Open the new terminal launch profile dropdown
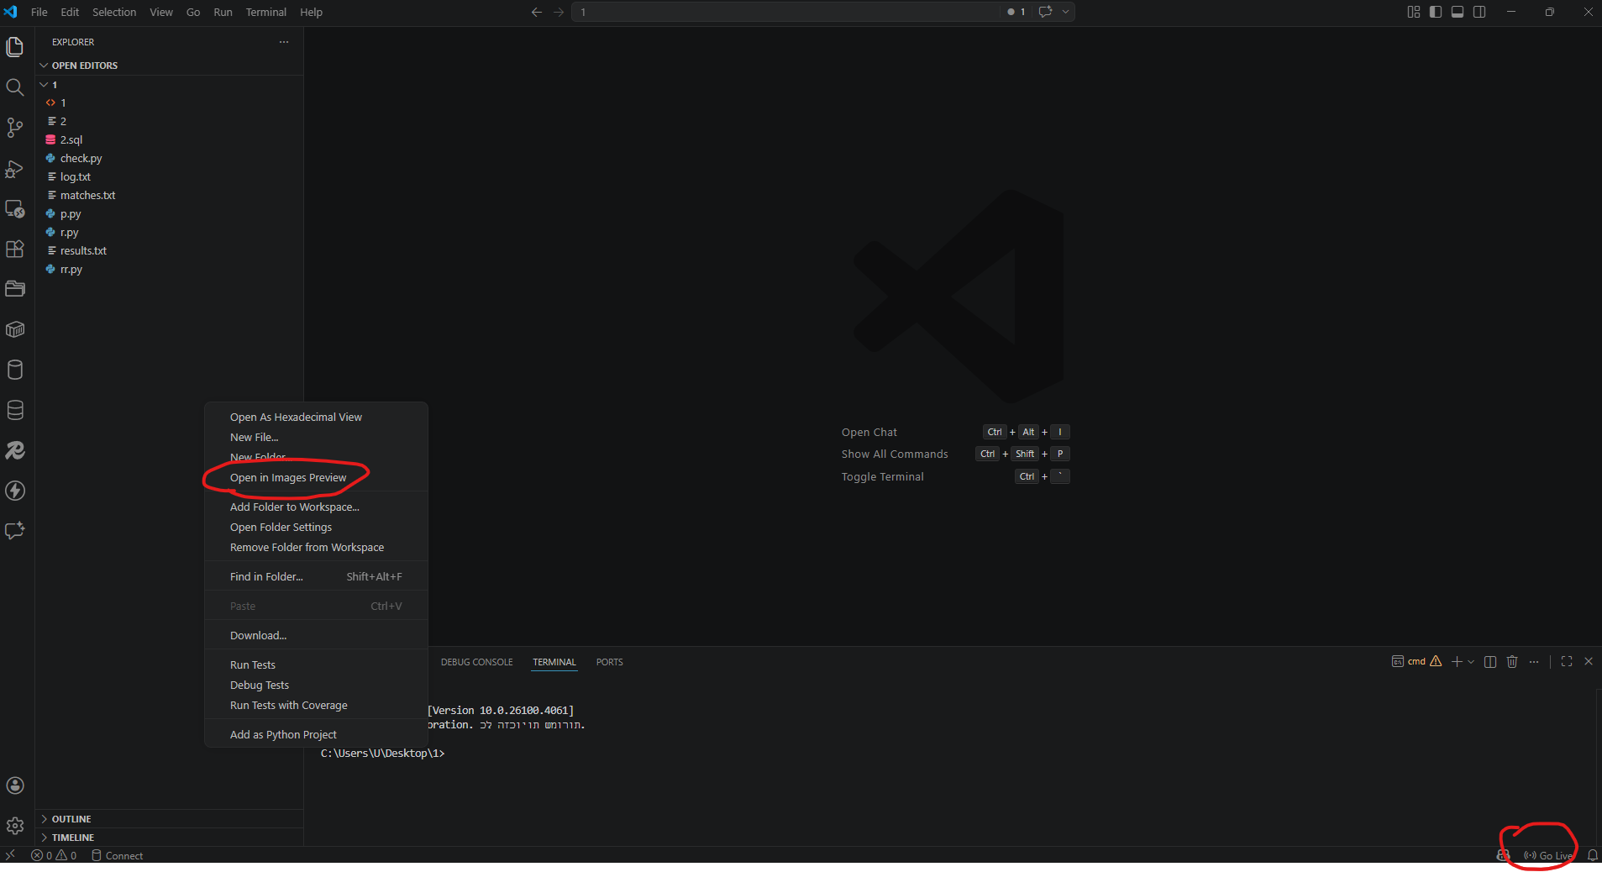This screenshot has width=1602, height=872. tap(1471, 662)
